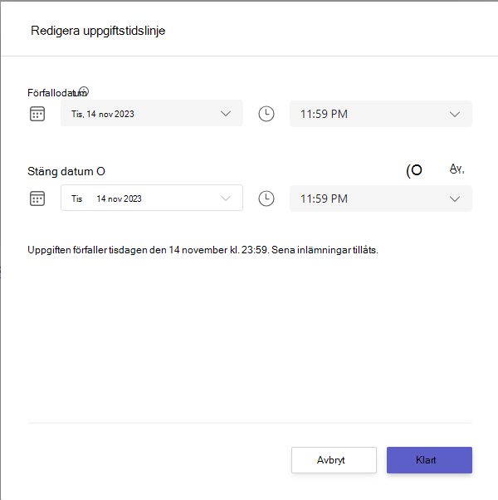This screenshot has width=498, height=500.
Task: Open the Förfallodatum 11:59 PM time dropdown
Action: (381, 114)
